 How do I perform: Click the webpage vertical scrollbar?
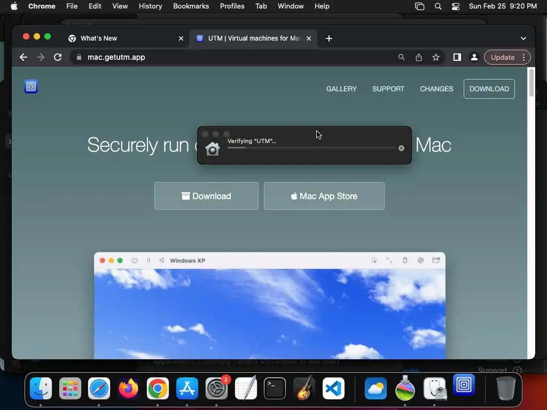[x=532, y=82]
